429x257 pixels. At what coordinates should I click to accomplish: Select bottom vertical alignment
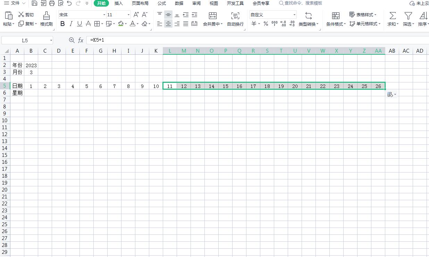(177, 15)
